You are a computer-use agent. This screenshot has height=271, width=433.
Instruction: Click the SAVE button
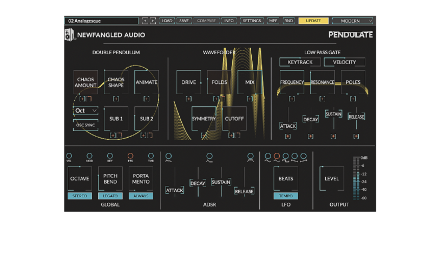pyautogui.click(x=184, y=21)
